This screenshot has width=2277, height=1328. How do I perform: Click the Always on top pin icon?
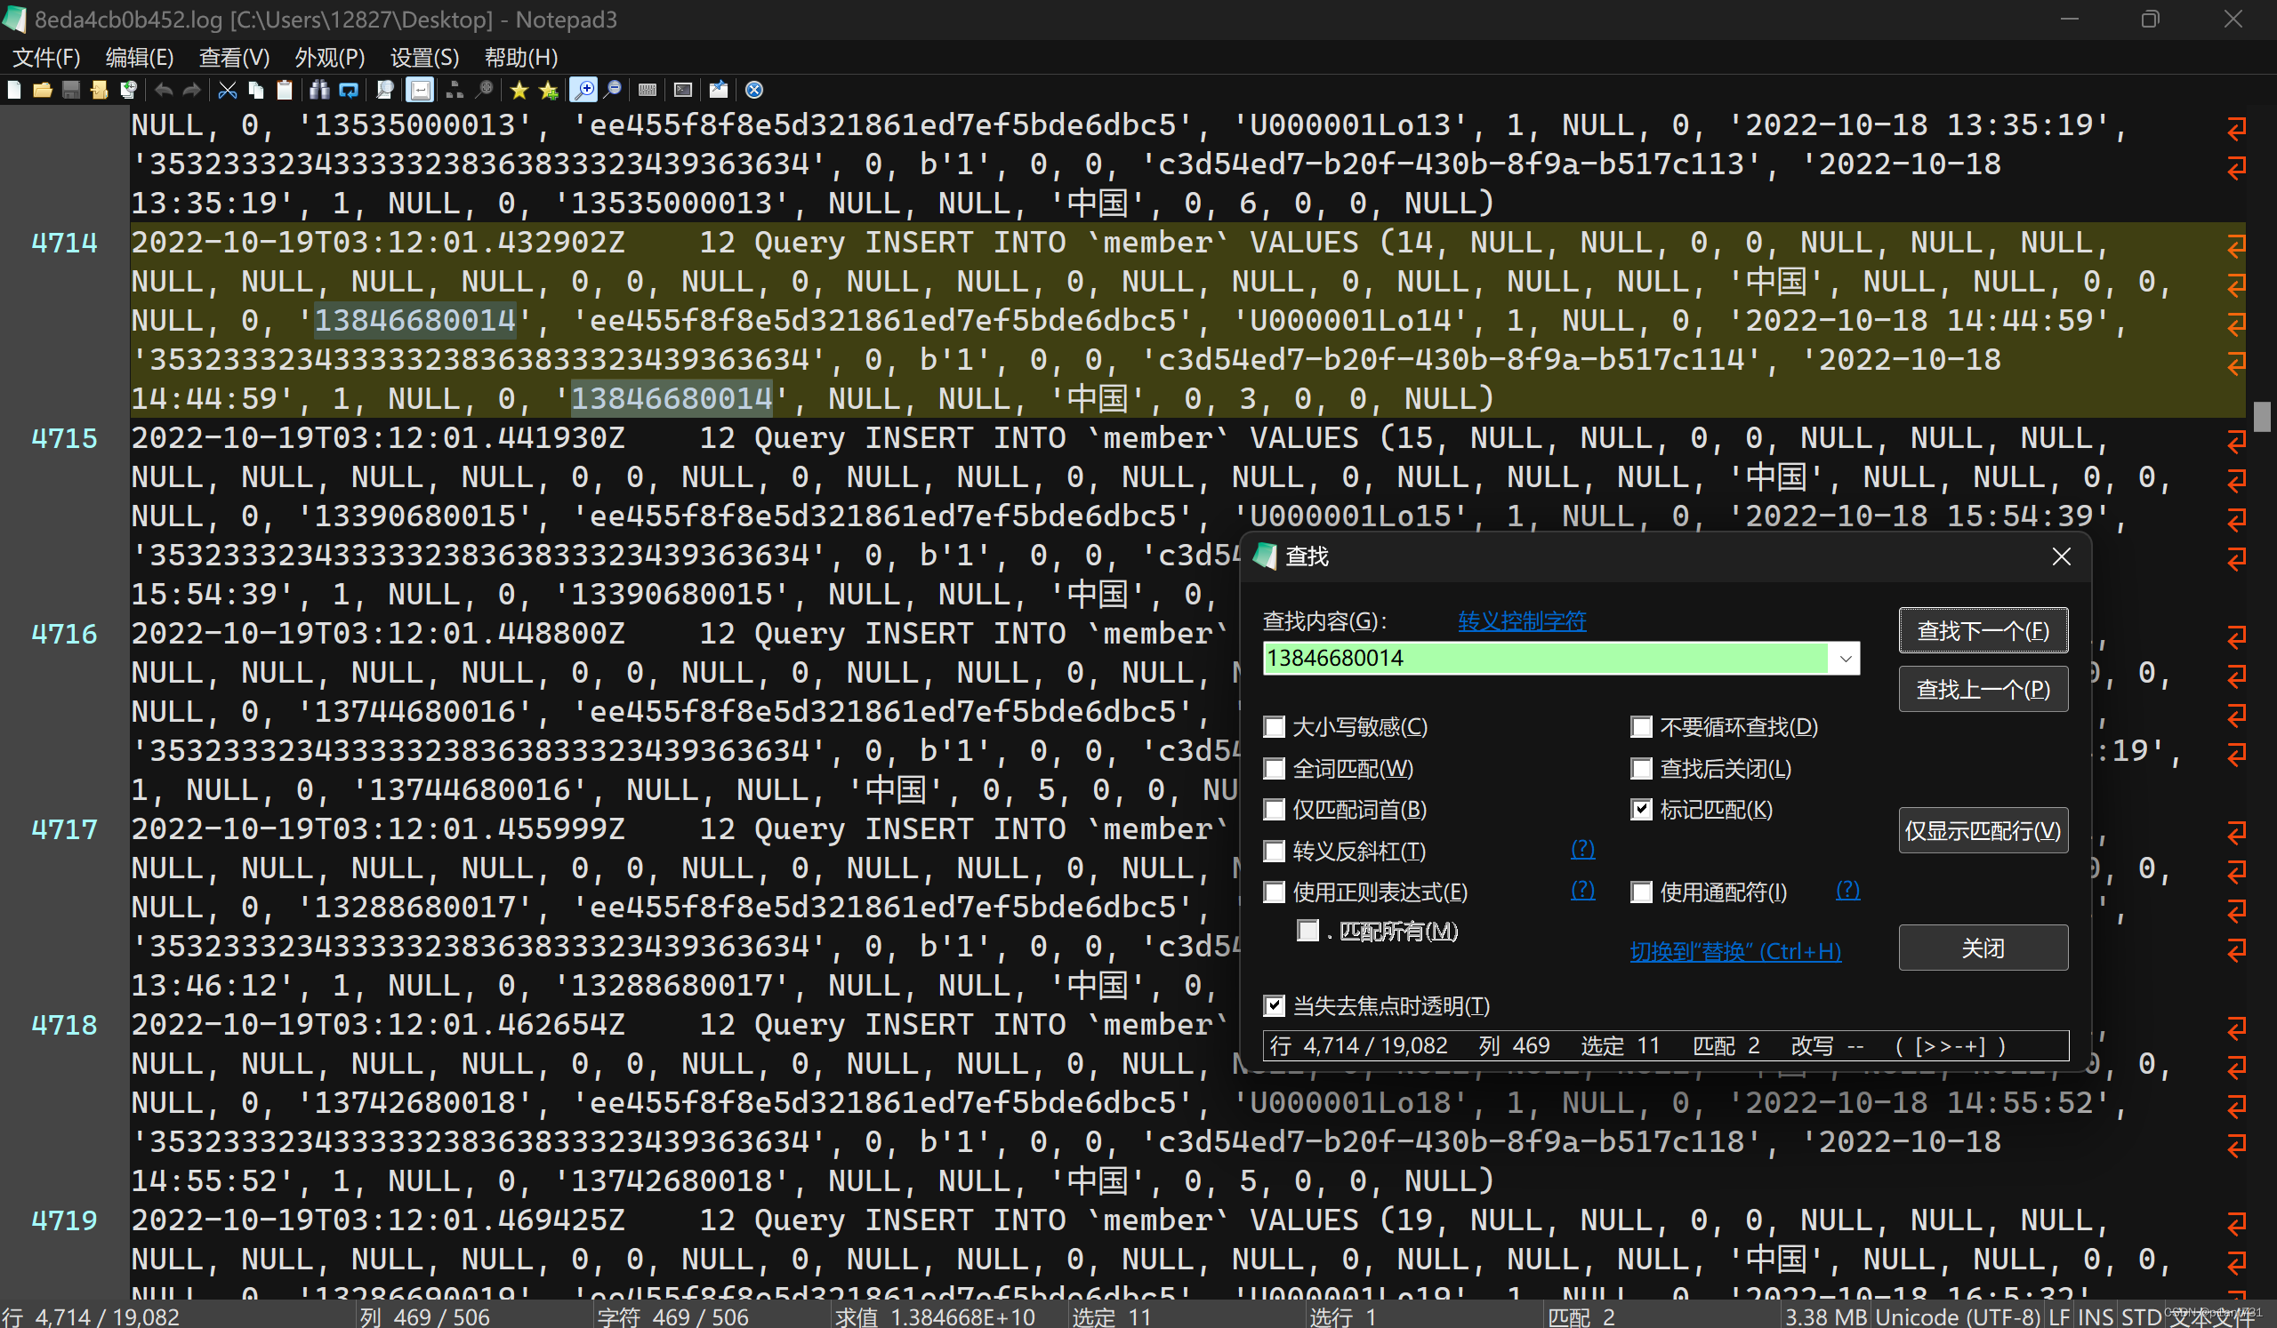719,90
